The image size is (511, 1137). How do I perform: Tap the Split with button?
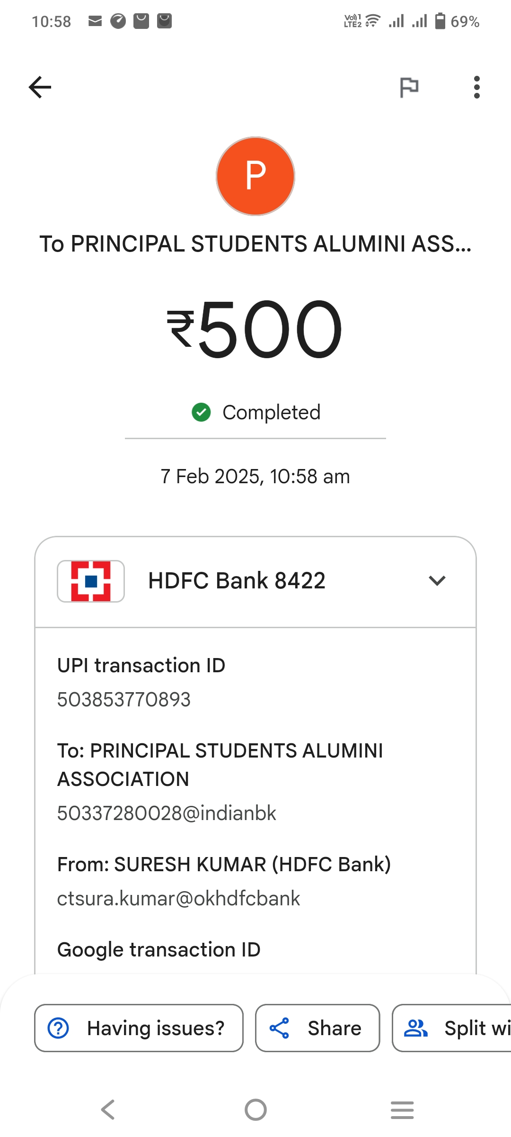pyautogui.click(x=452, y=1028)
